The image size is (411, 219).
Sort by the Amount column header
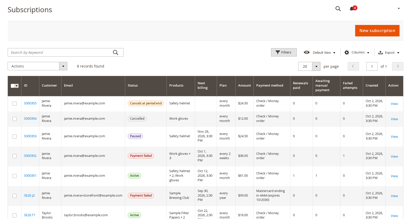pyautogui.click(x=245, y=86)
